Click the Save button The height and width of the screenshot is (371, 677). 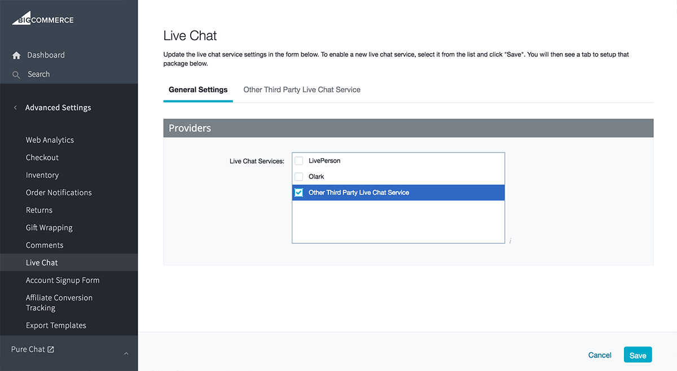[638, 355]
